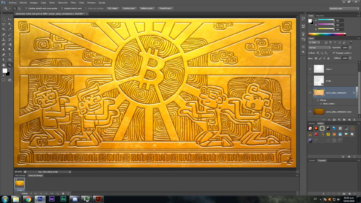Click the foreground color swatch in toolbar

[5, 71]
